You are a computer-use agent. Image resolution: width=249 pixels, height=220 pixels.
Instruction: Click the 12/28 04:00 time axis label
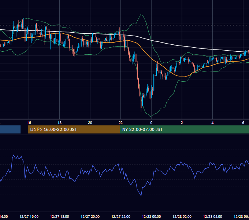(213, 216)
